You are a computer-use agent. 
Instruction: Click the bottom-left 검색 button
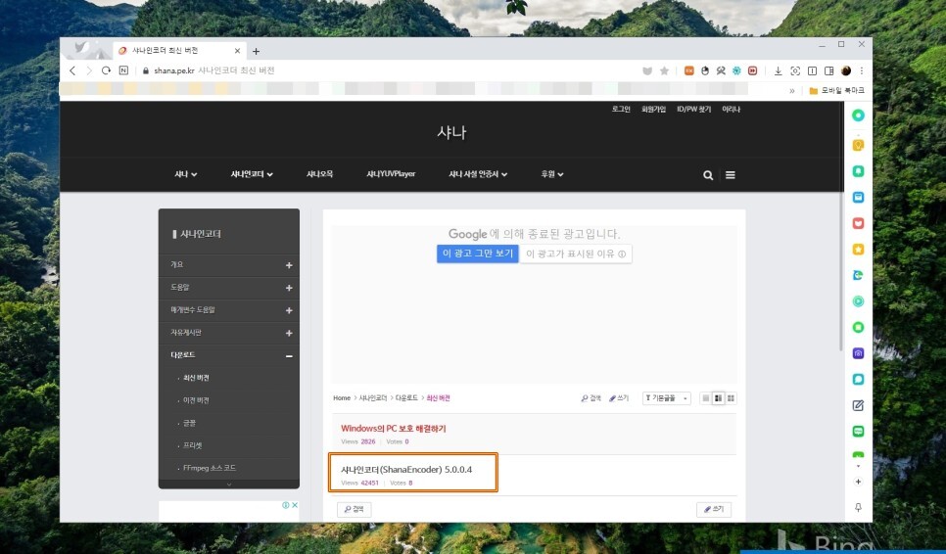[x=355, y=509]
